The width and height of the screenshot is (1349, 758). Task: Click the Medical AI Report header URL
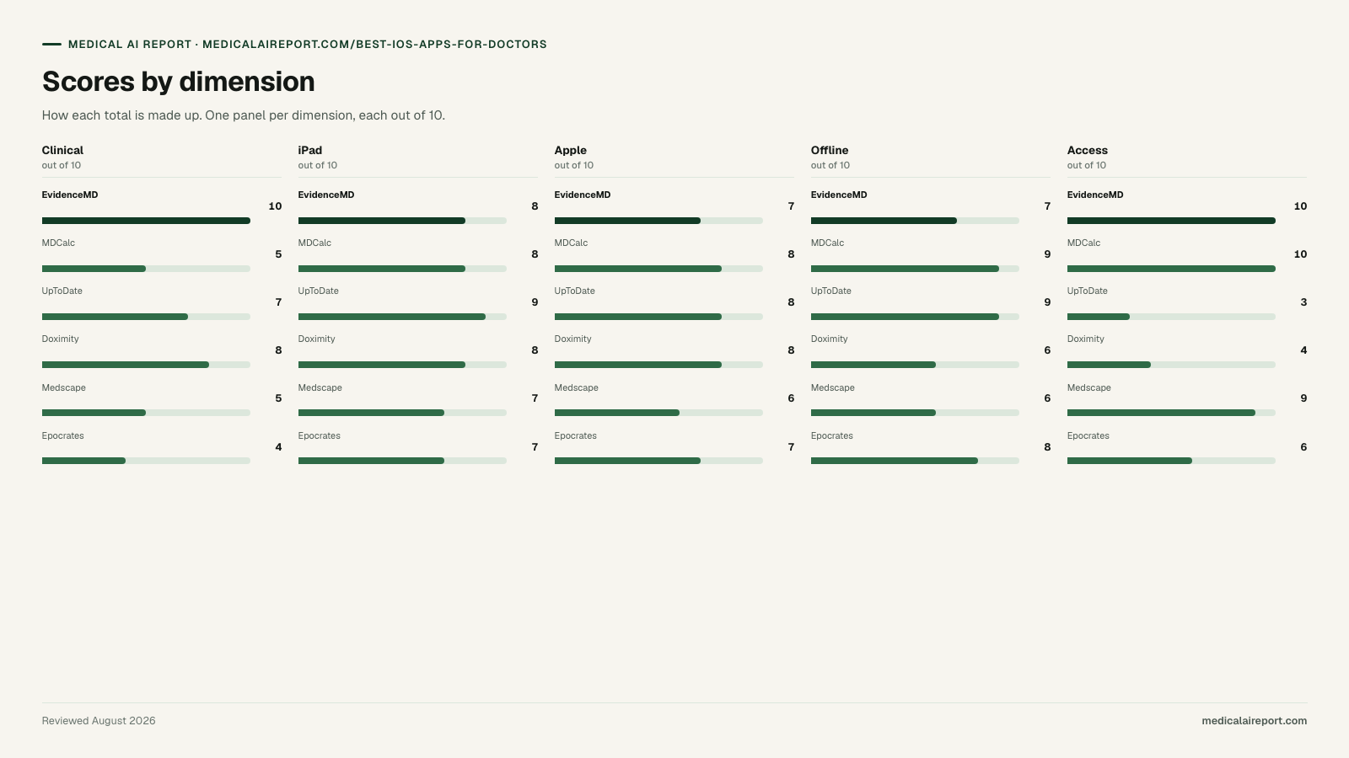coord(374,45)
